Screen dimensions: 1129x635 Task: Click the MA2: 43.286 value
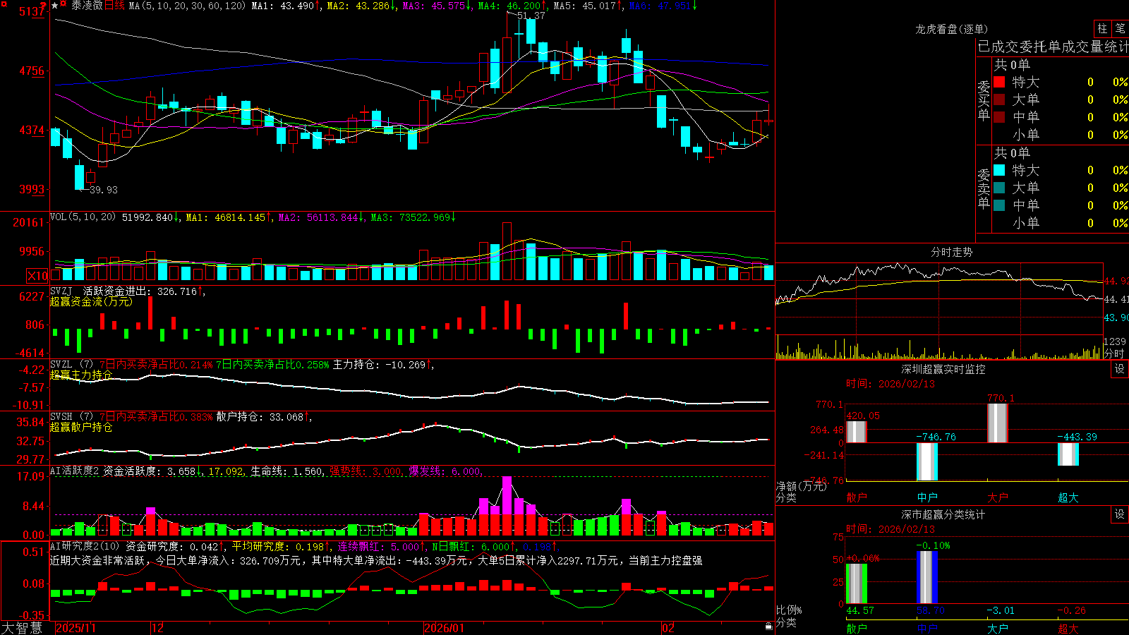[x=361, y=6]
